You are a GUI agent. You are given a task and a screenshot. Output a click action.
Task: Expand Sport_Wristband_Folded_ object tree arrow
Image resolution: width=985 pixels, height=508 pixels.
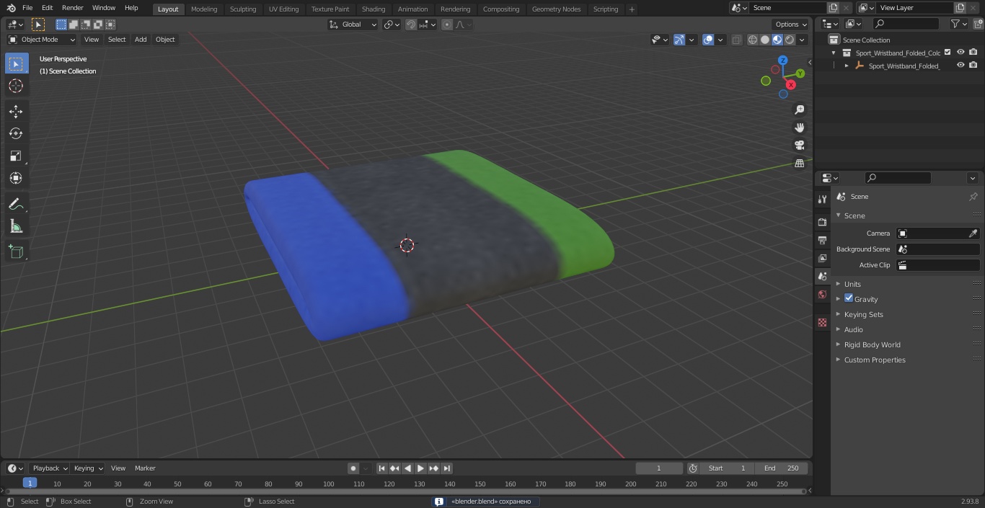click(847, 66)
